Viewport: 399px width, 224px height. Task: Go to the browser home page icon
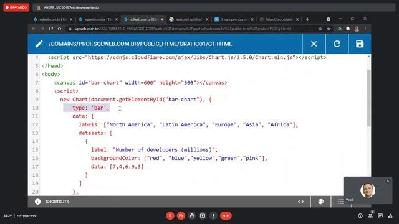60,29
